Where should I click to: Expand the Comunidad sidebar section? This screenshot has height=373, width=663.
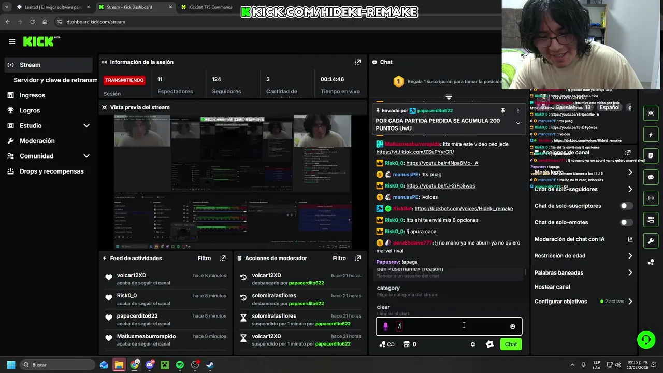[x=87, y=156]
